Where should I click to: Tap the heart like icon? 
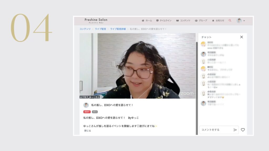pyautogui.click(x=243, y=130)
